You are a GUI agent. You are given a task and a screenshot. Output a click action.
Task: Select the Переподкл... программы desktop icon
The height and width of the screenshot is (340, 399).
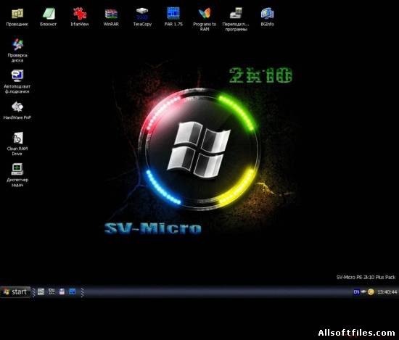[x=236, y=20]
